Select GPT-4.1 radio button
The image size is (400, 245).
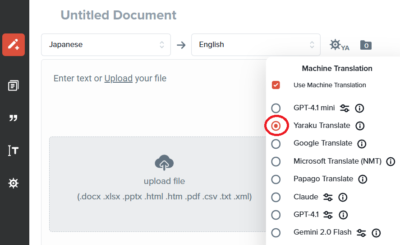(276, 215)
